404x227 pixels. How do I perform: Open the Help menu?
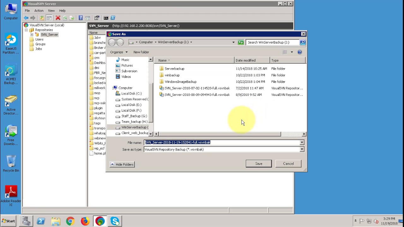pos(62,11)
